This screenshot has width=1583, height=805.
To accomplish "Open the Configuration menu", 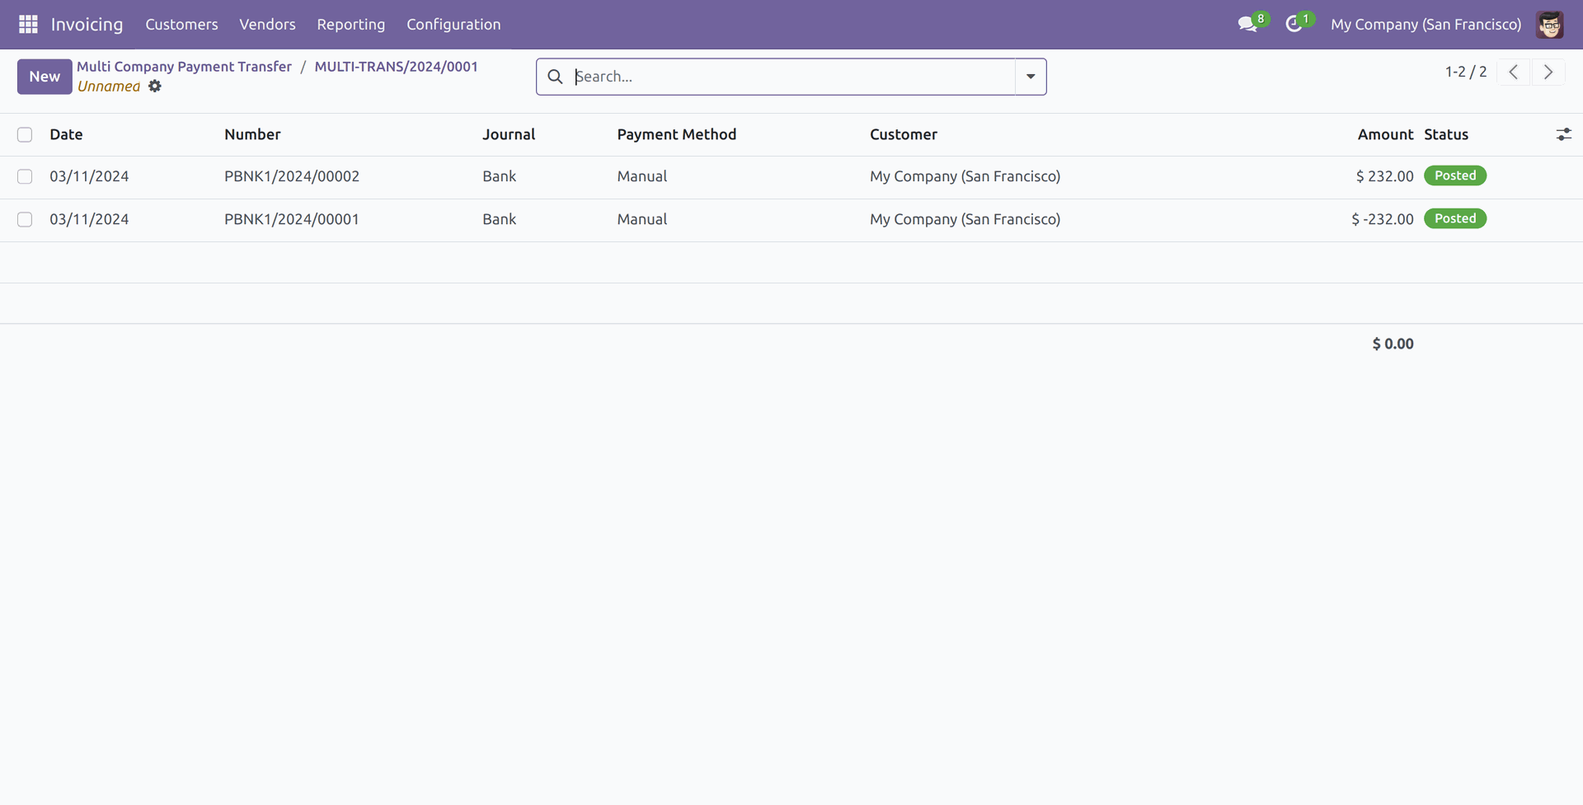I will pyautogui.click(x=453, y=25).
